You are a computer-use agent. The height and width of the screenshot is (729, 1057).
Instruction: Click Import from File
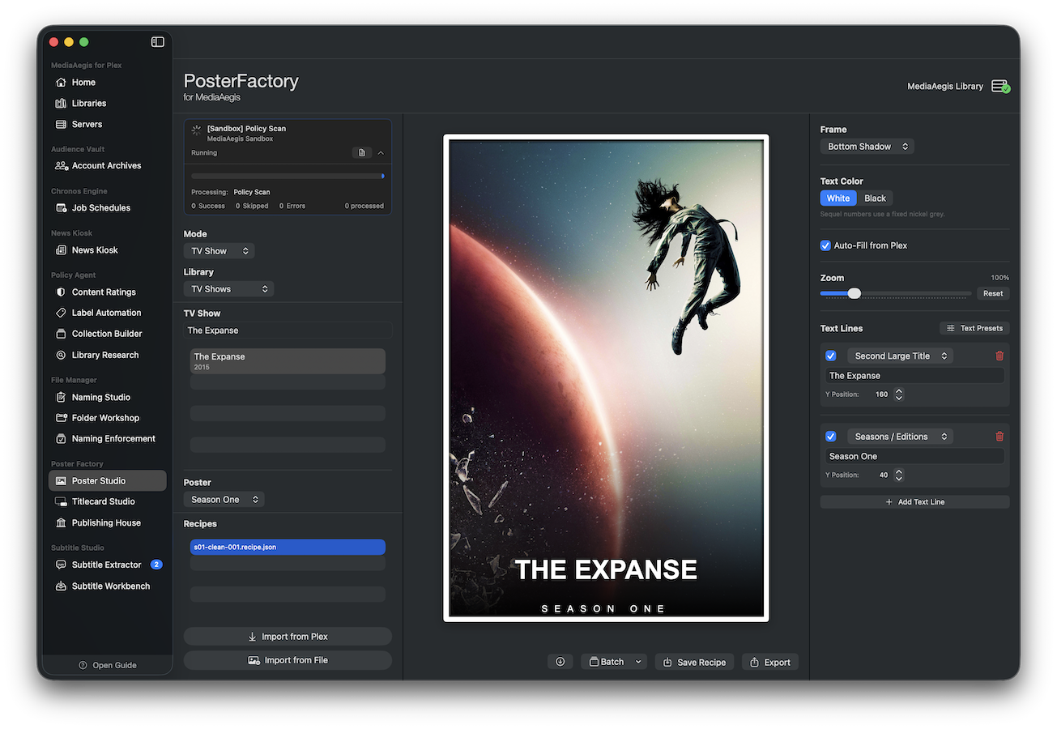[288, 660]
